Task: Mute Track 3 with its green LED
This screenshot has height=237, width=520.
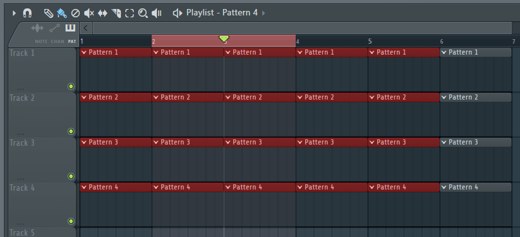Action: tap(71, 176)
